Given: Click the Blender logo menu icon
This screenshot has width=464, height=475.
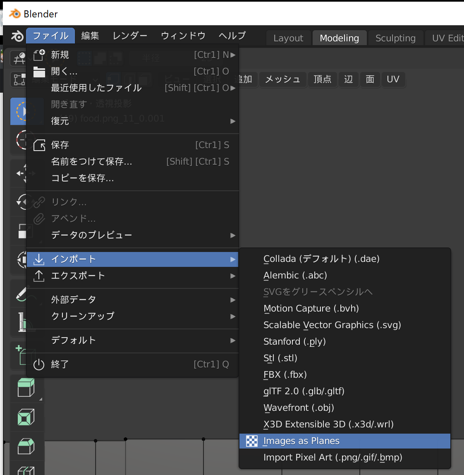Looking at the screenshot, I should click(17, 36).
